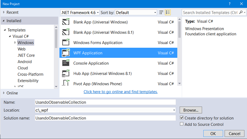Select the Windows Forms Application template name
Screen dimensions: 247x139
pyautogui.click(x=98, y=43)
